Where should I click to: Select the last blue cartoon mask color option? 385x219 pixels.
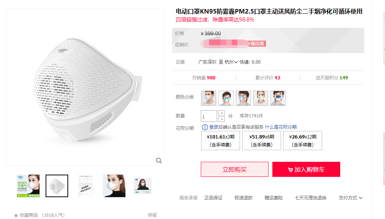278,98
